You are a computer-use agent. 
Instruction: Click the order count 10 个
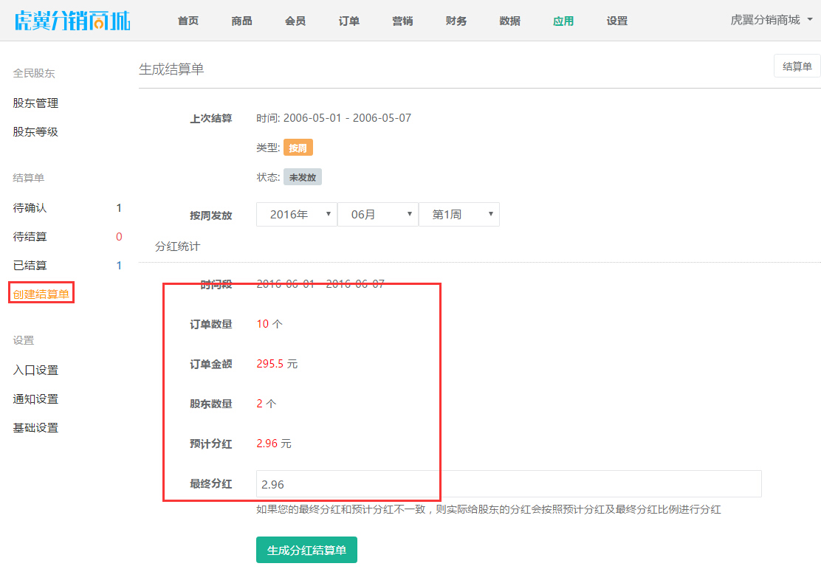point(269,324)
